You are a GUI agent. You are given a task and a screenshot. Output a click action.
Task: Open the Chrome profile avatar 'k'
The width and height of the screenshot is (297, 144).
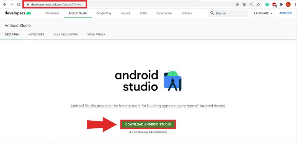[x=288, y=4]
